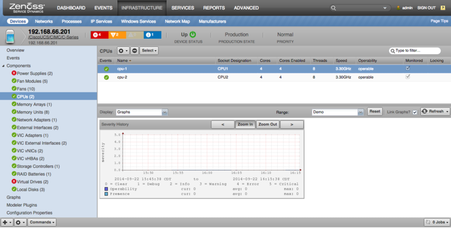Switch to the Windows Services tab
Image resolution: width=451 pixels, height=228 pixels.
point(138,21)
